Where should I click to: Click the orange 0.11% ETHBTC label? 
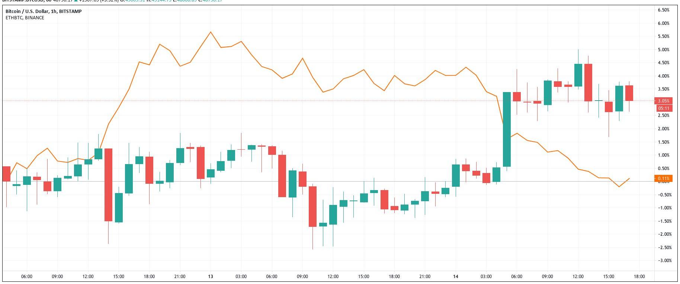point(664,179)
